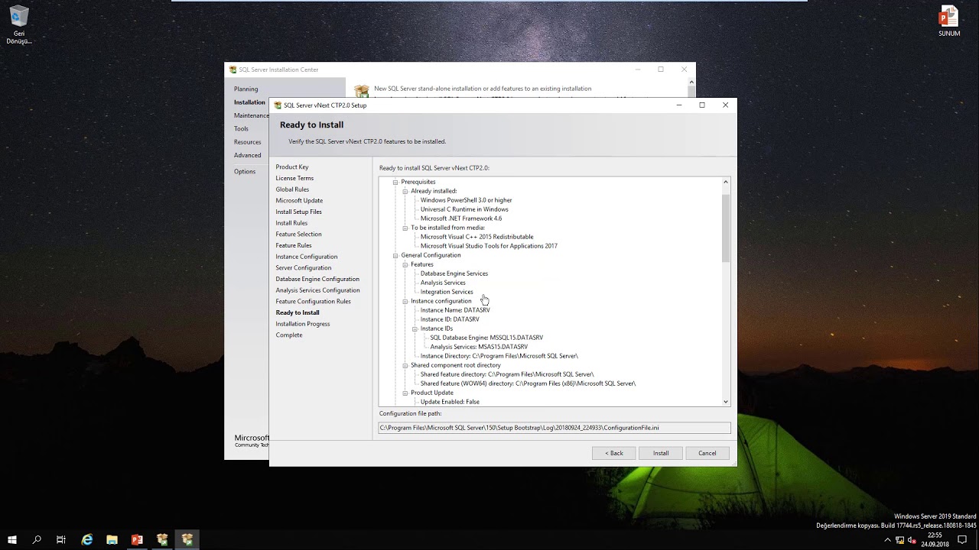Collapse the Prerequisites tree node

[395, 182]
